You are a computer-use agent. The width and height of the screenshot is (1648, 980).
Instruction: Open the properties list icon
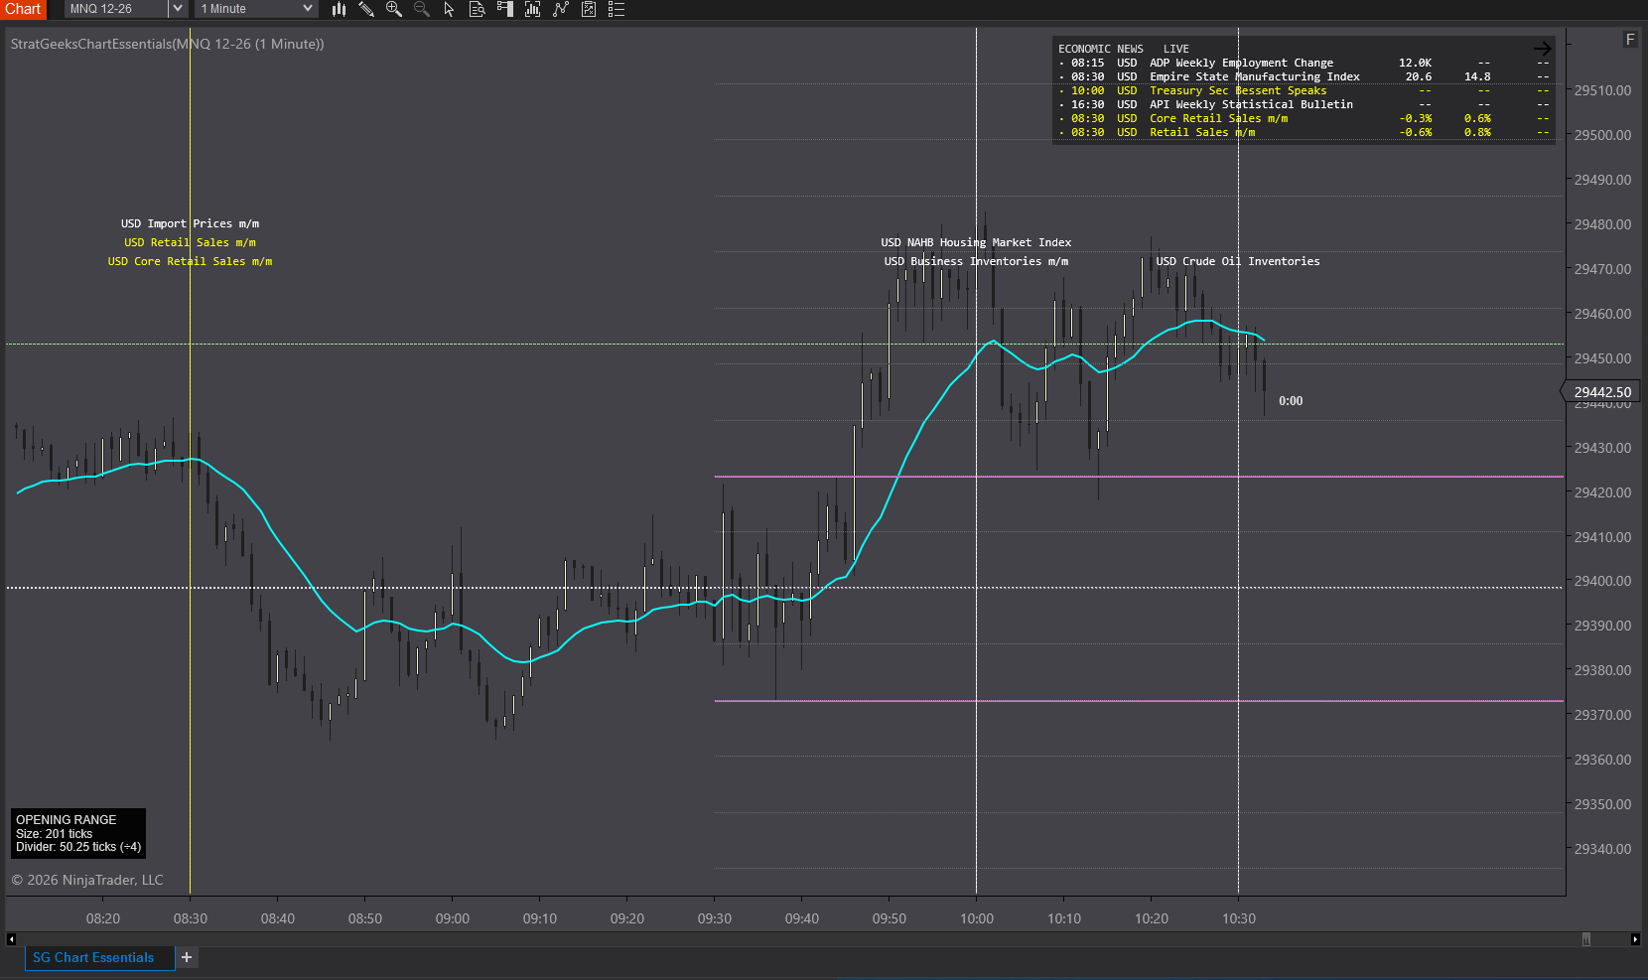(x=616, y=9)
